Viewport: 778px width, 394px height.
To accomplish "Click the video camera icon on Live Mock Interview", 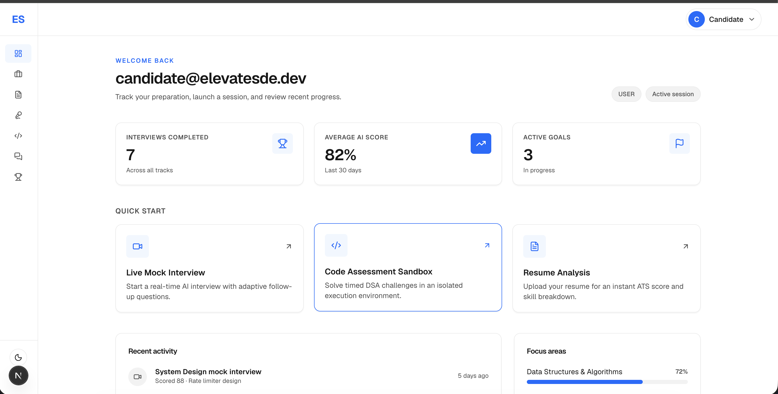I will (x=137, y=246).
